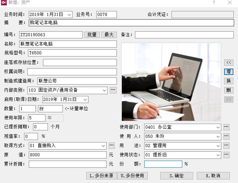
Task: Click the 最大 button
Action: coord(109,35)
